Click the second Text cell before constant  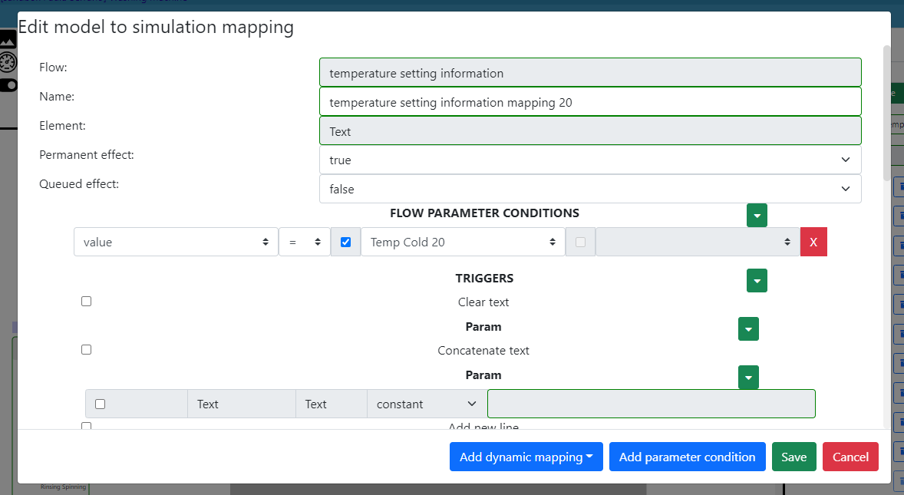click(332, 404)
